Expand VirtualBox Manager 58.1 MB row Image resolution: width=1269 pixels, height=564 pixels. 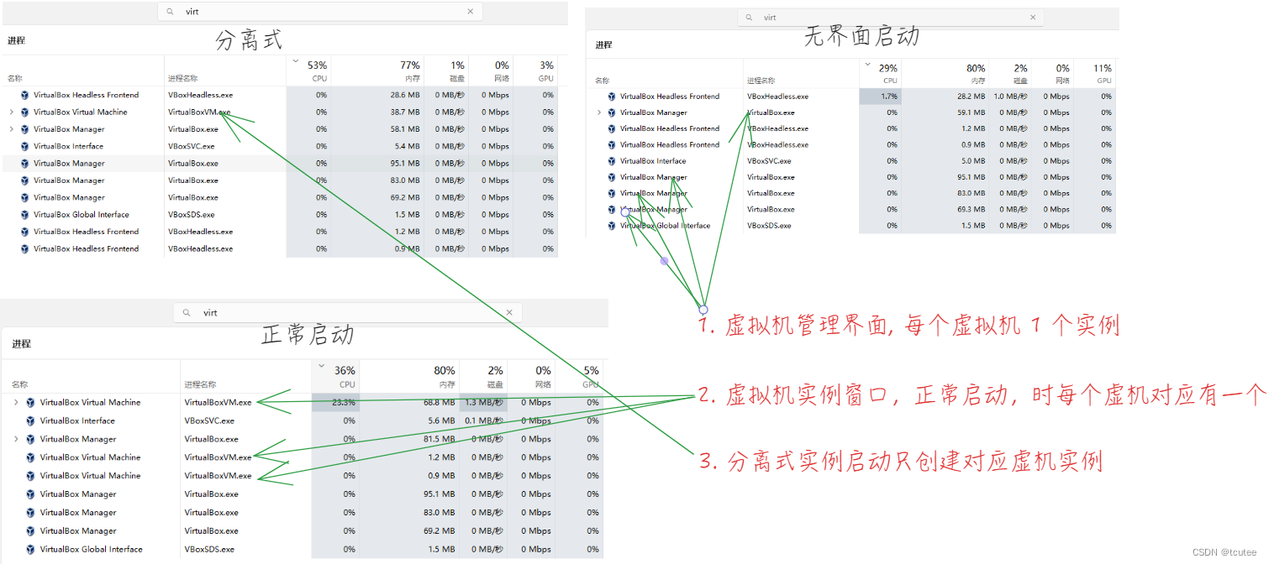(12, 129)
